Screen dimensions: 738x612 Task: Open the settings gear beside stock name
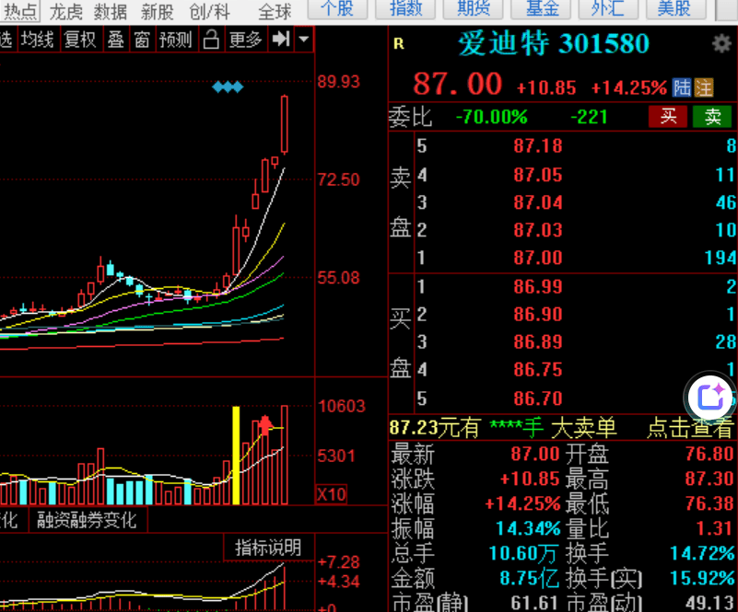[x=720, y=44]
